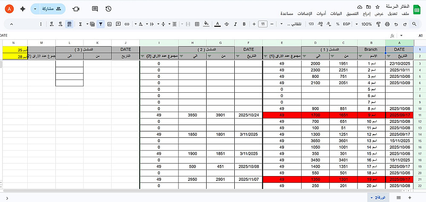Open all sheets list icon
This screenshot has width=426, height=202.
click(399, 198)
